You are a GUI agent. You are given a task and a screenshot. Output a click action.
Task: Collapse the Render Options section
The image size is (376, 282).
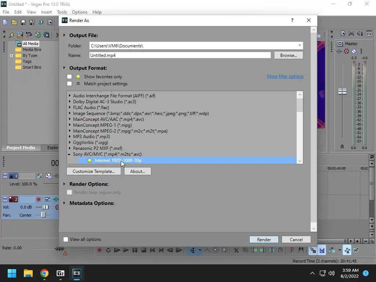(64, 184)
